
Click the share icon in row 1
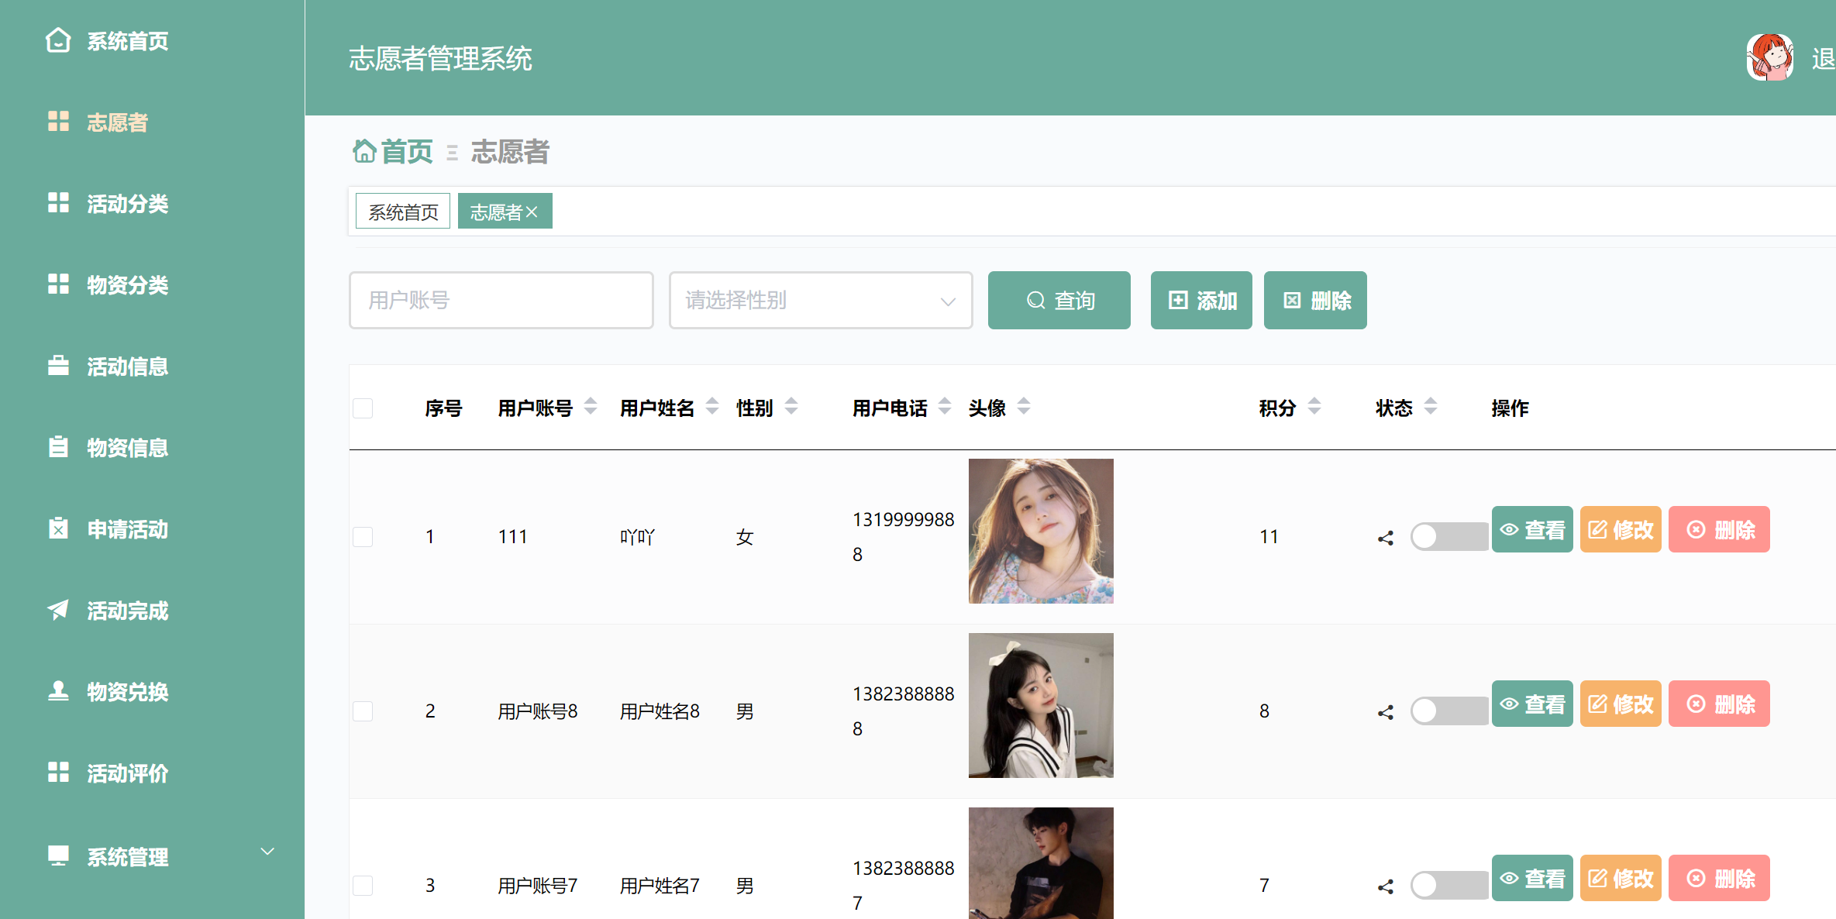click(1386, 538)
